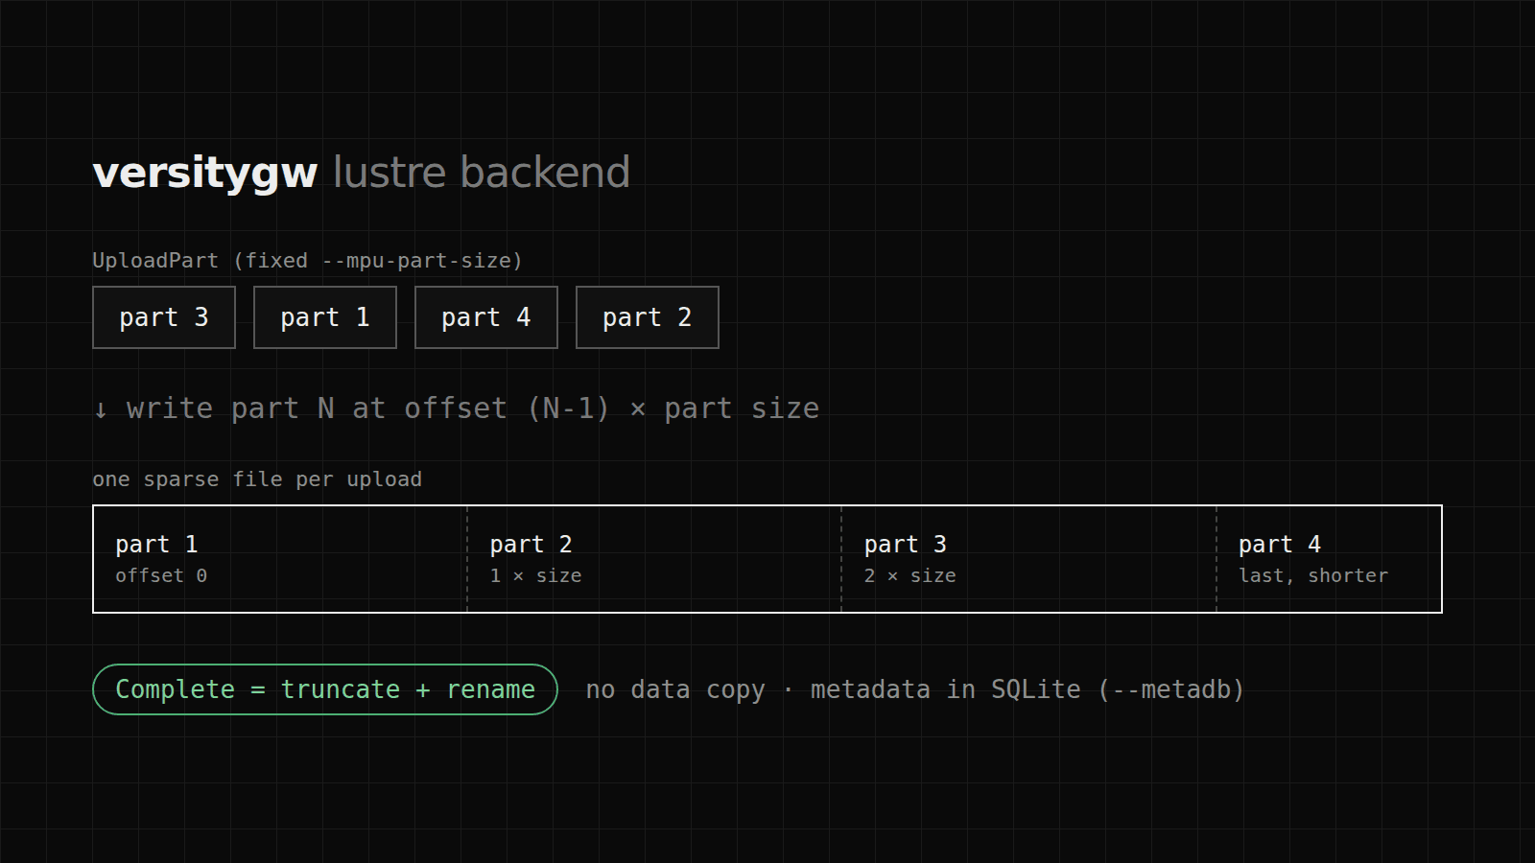Click the 'part 1' upload box
Image resolution: width=1535 pixels, height=863 pixels.
pos(325,317)
